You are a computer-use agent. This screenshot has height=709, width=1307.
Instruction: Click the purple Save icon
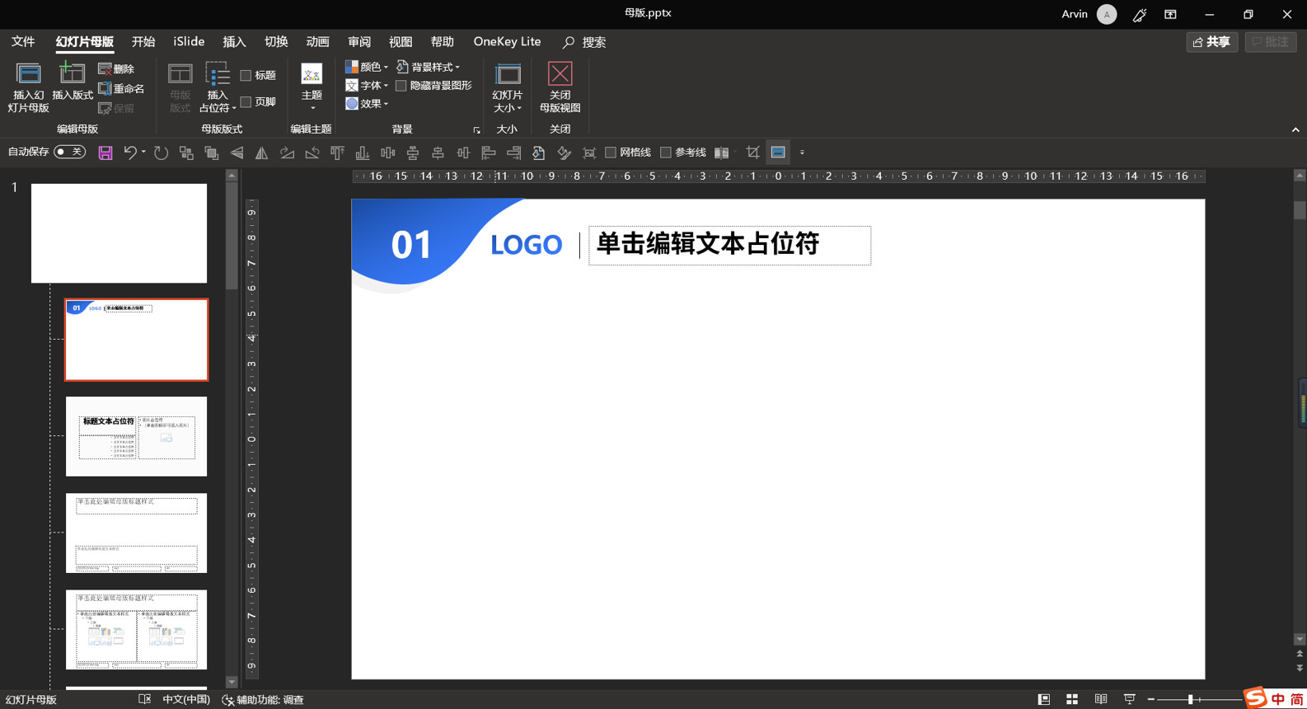(x=105, y=153)
